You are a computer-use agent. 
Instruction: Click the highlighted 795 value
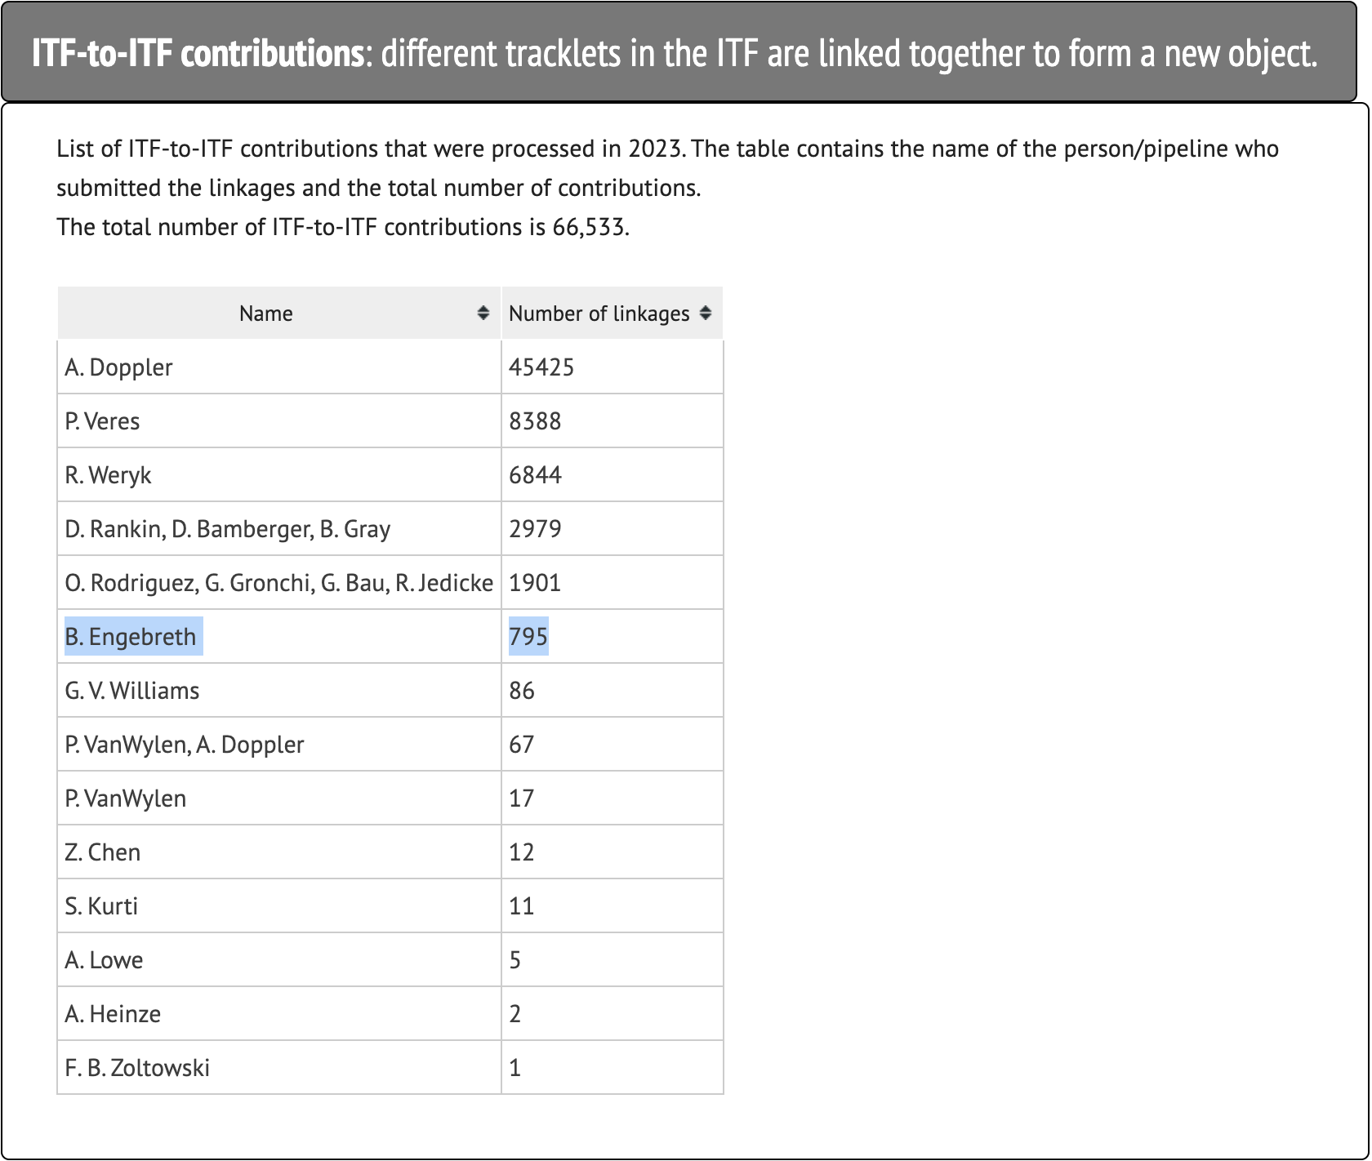528,637
